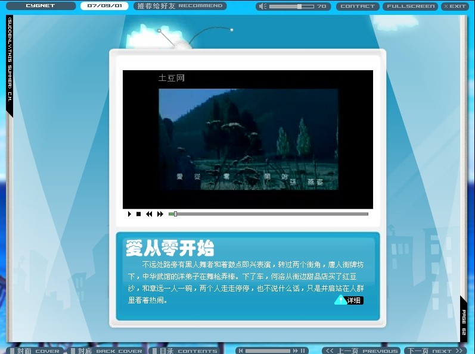
Task: Rewind the video
Action: tap(149, 214)
